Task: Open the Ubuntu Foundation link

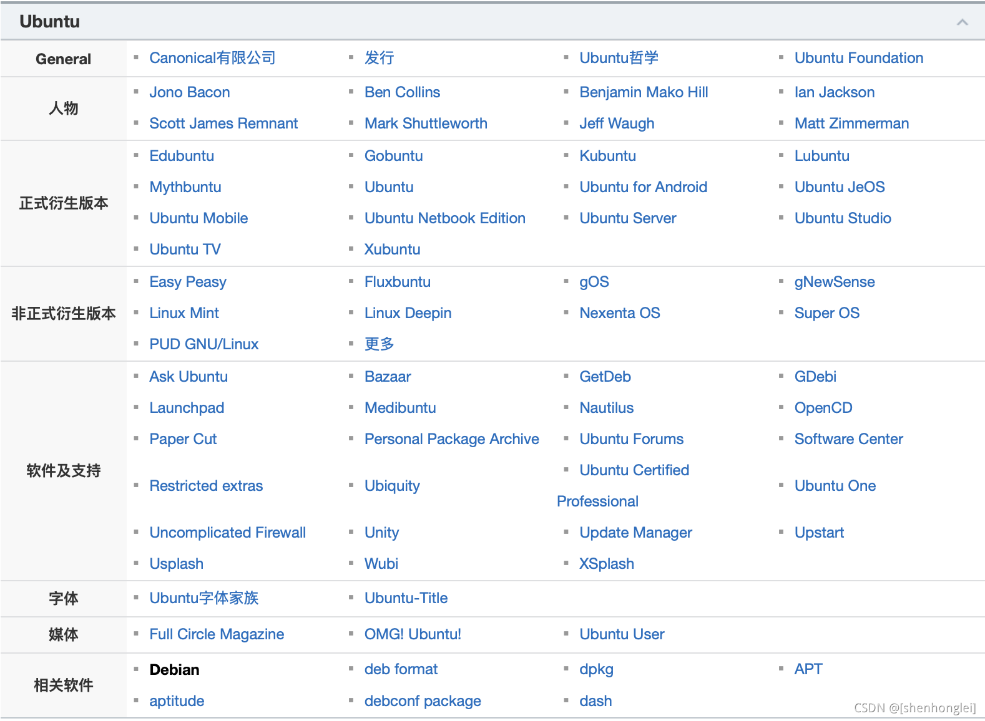Action: point(859,58)
